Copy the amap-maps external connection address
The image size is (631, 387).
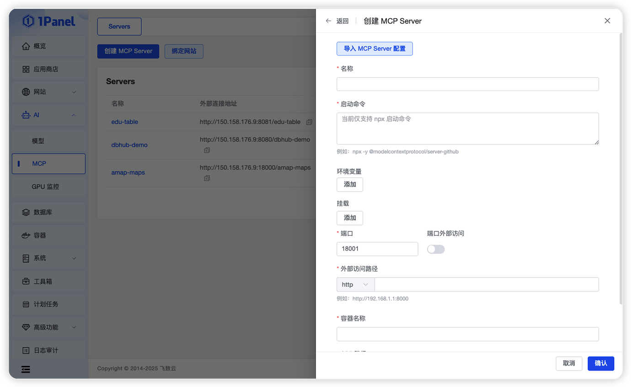coord(207,179)
